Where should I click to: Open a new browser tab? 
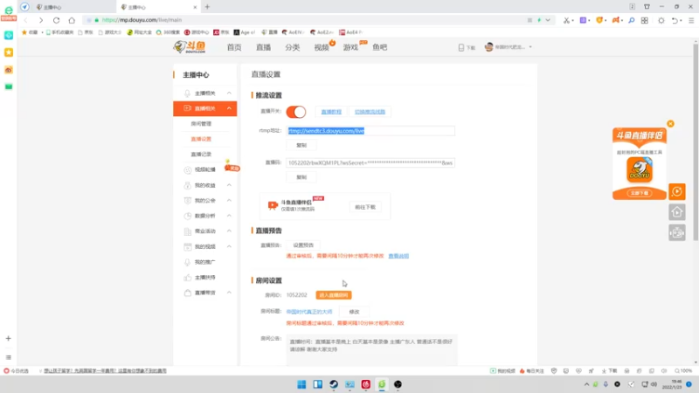[207, 7]
